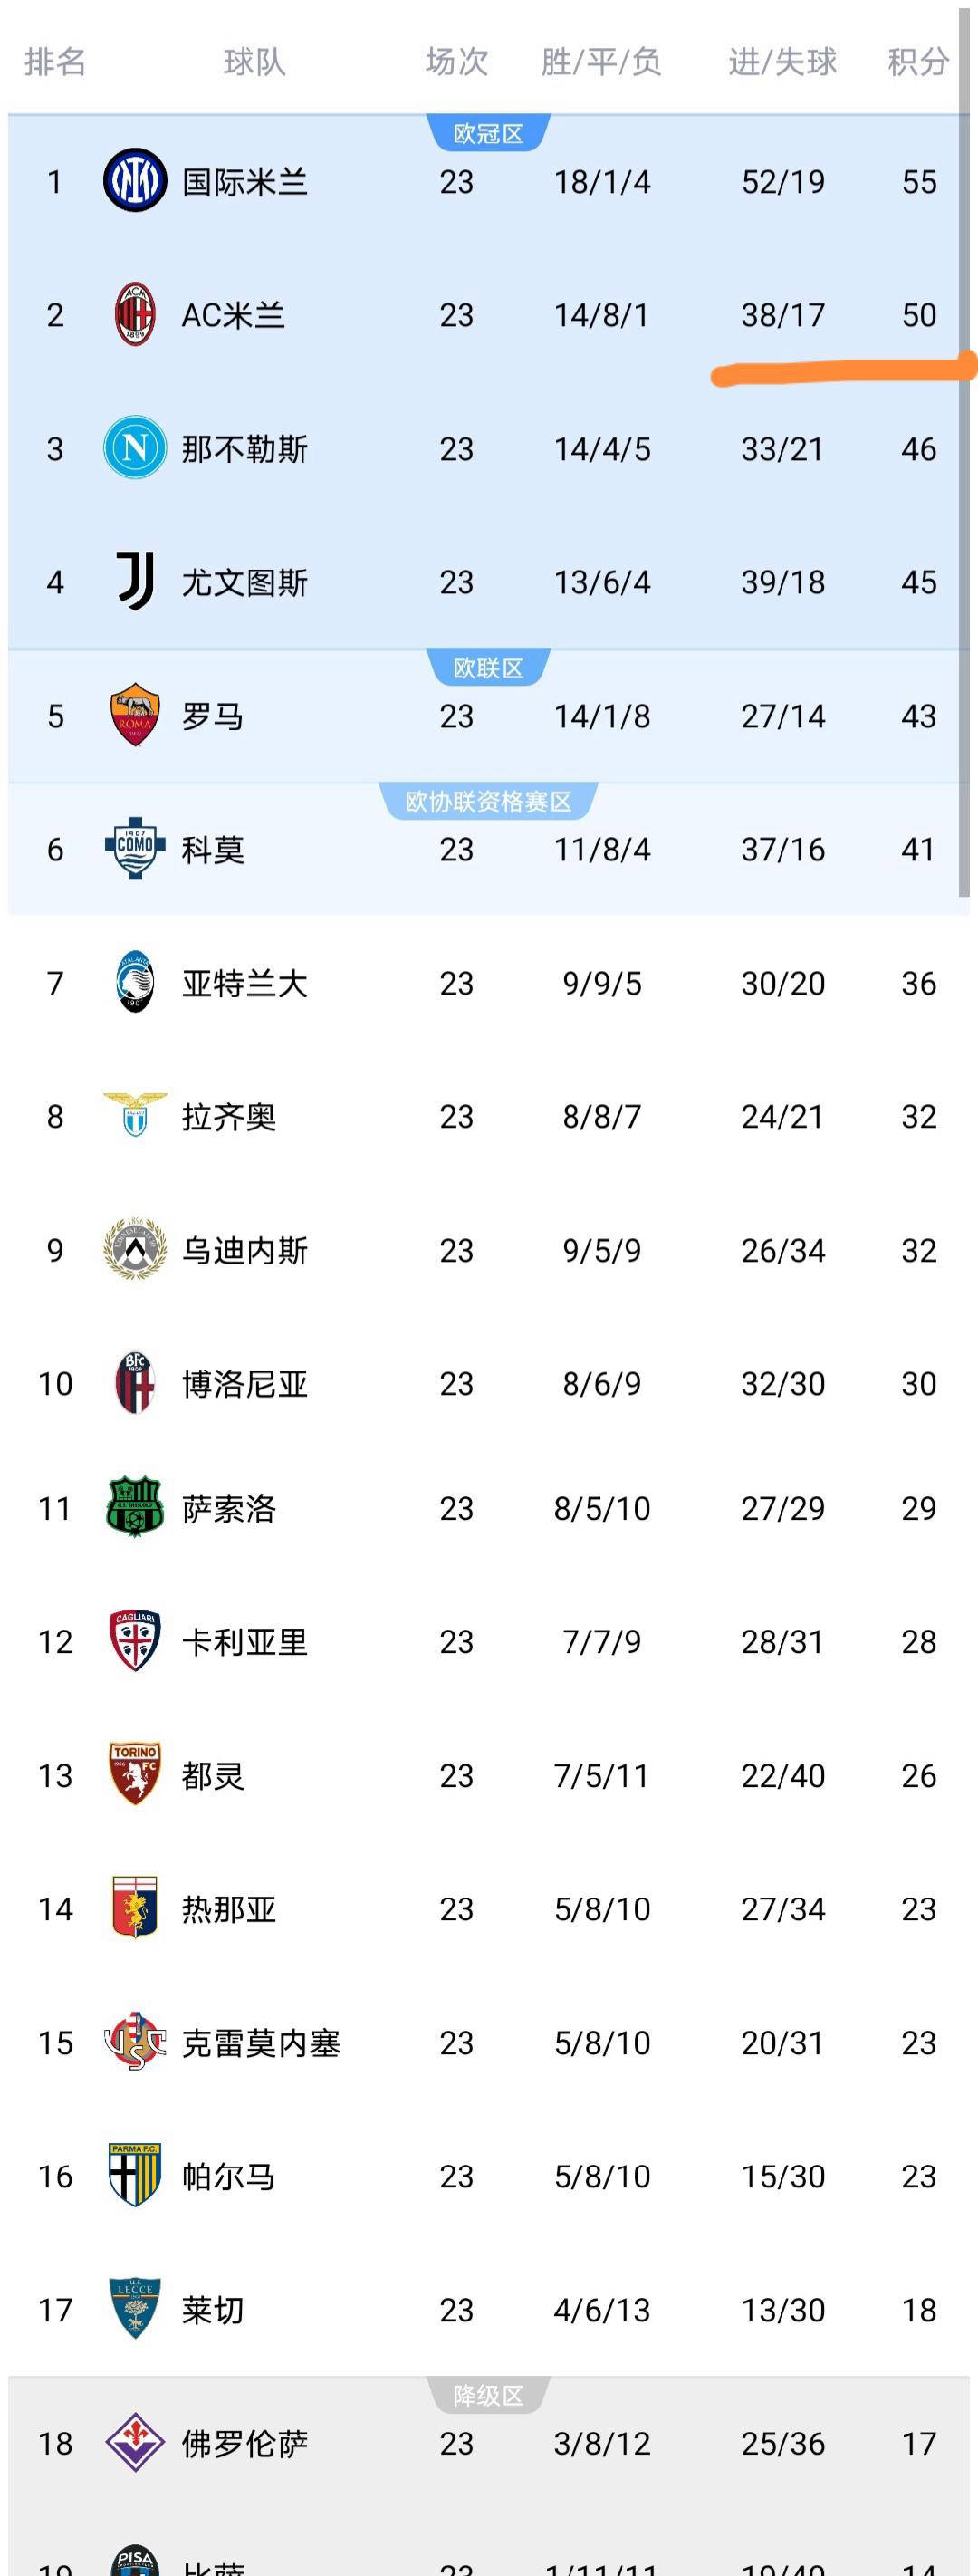Click the Genoa club crest
The width and height of the screenshot is (978, 2576).
[135, 1908]
